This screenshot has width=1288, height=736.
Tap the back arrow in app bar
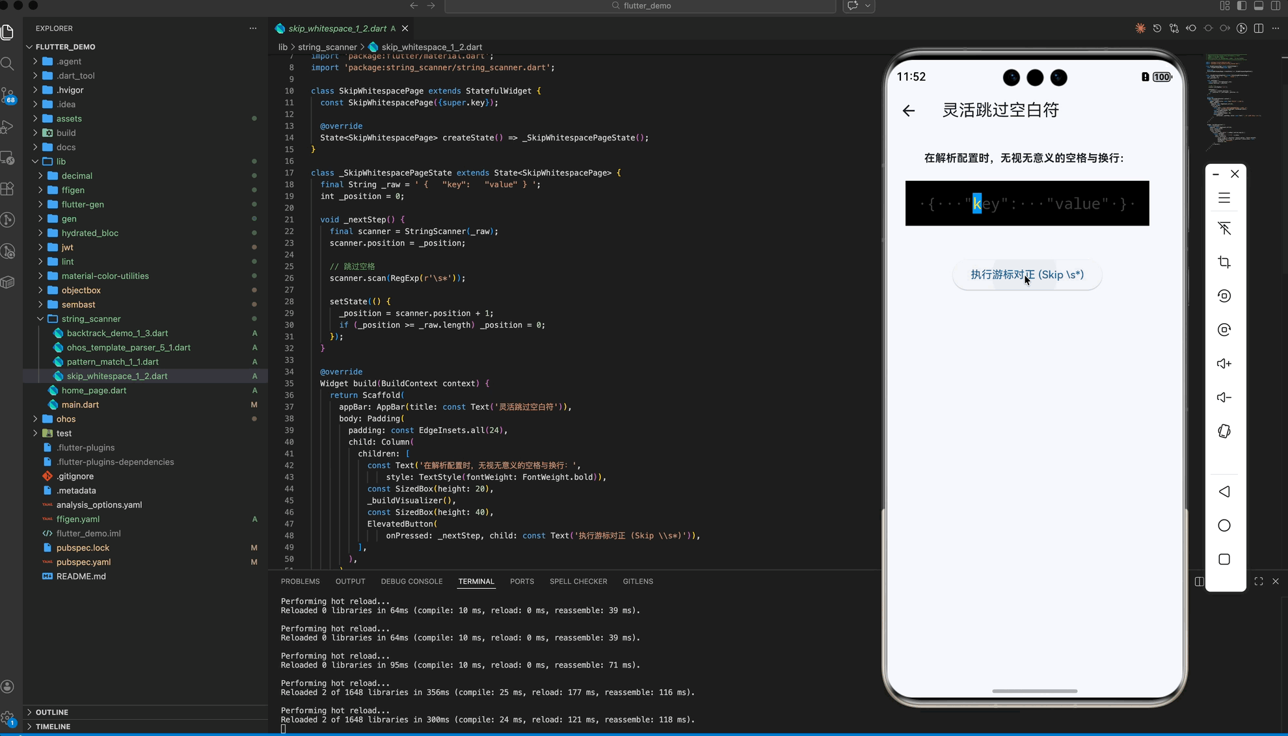(x=909, y=111)
